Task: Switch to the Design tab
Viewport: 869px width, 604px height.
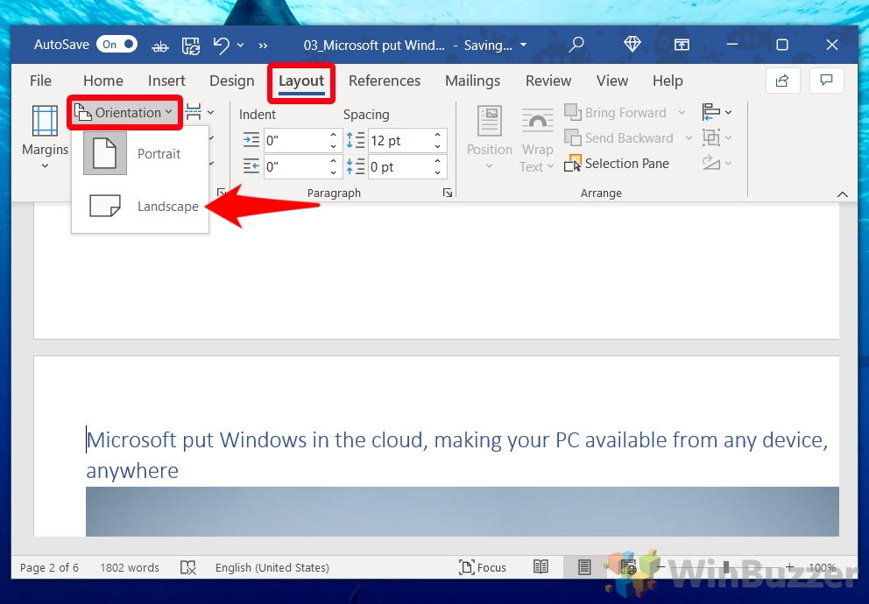Action: point(231,81)
